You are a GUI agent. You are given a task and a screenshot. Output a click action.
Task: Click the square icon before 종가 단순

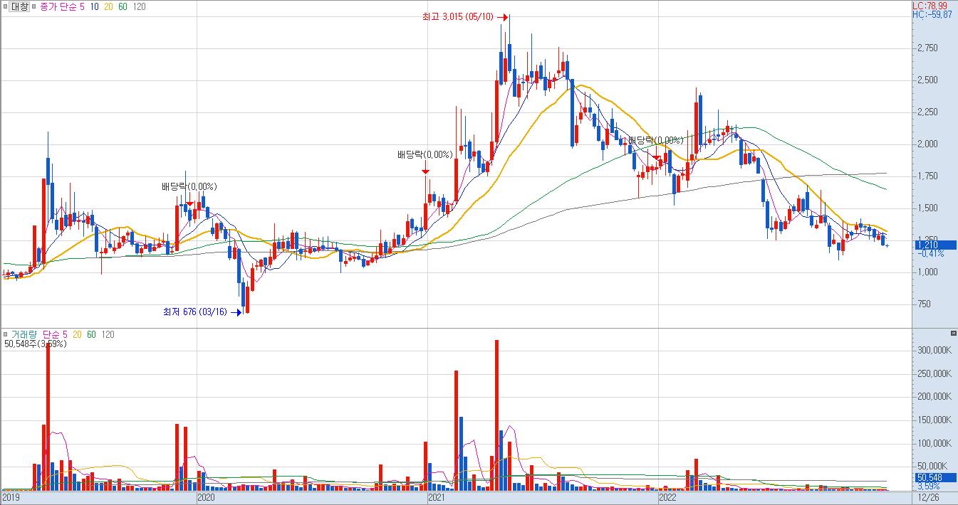tap(36, 7)
